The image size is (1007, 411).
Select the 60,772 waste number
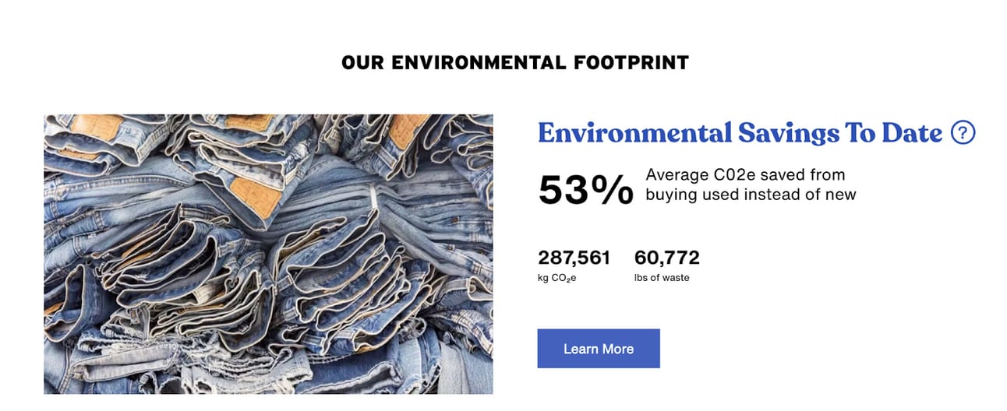pyautogui.click(x=667, y=258)
